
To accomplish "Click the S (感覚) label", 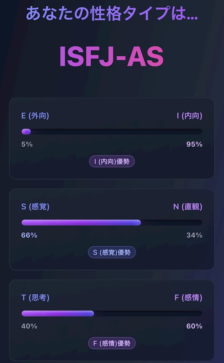I will (35, 207).
